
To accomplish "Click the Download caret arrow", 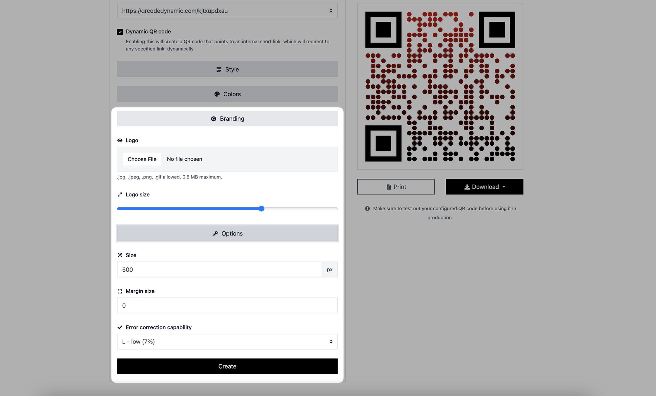I will tap(503, 187).
